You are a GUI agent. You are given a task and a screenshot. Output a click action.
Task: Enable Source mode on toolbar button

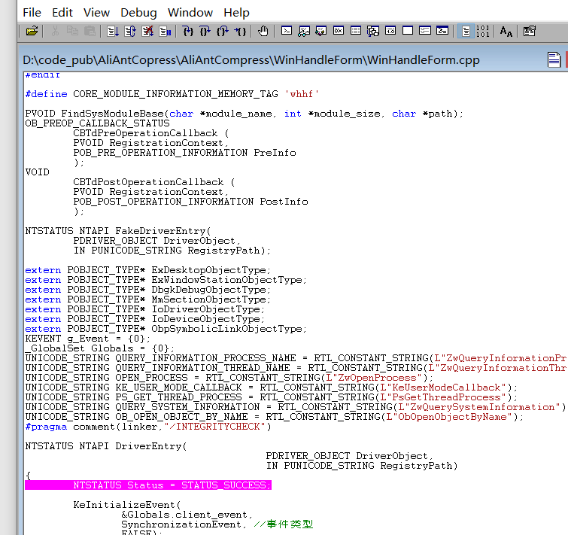pyautogui.click(x=466, y=32)
